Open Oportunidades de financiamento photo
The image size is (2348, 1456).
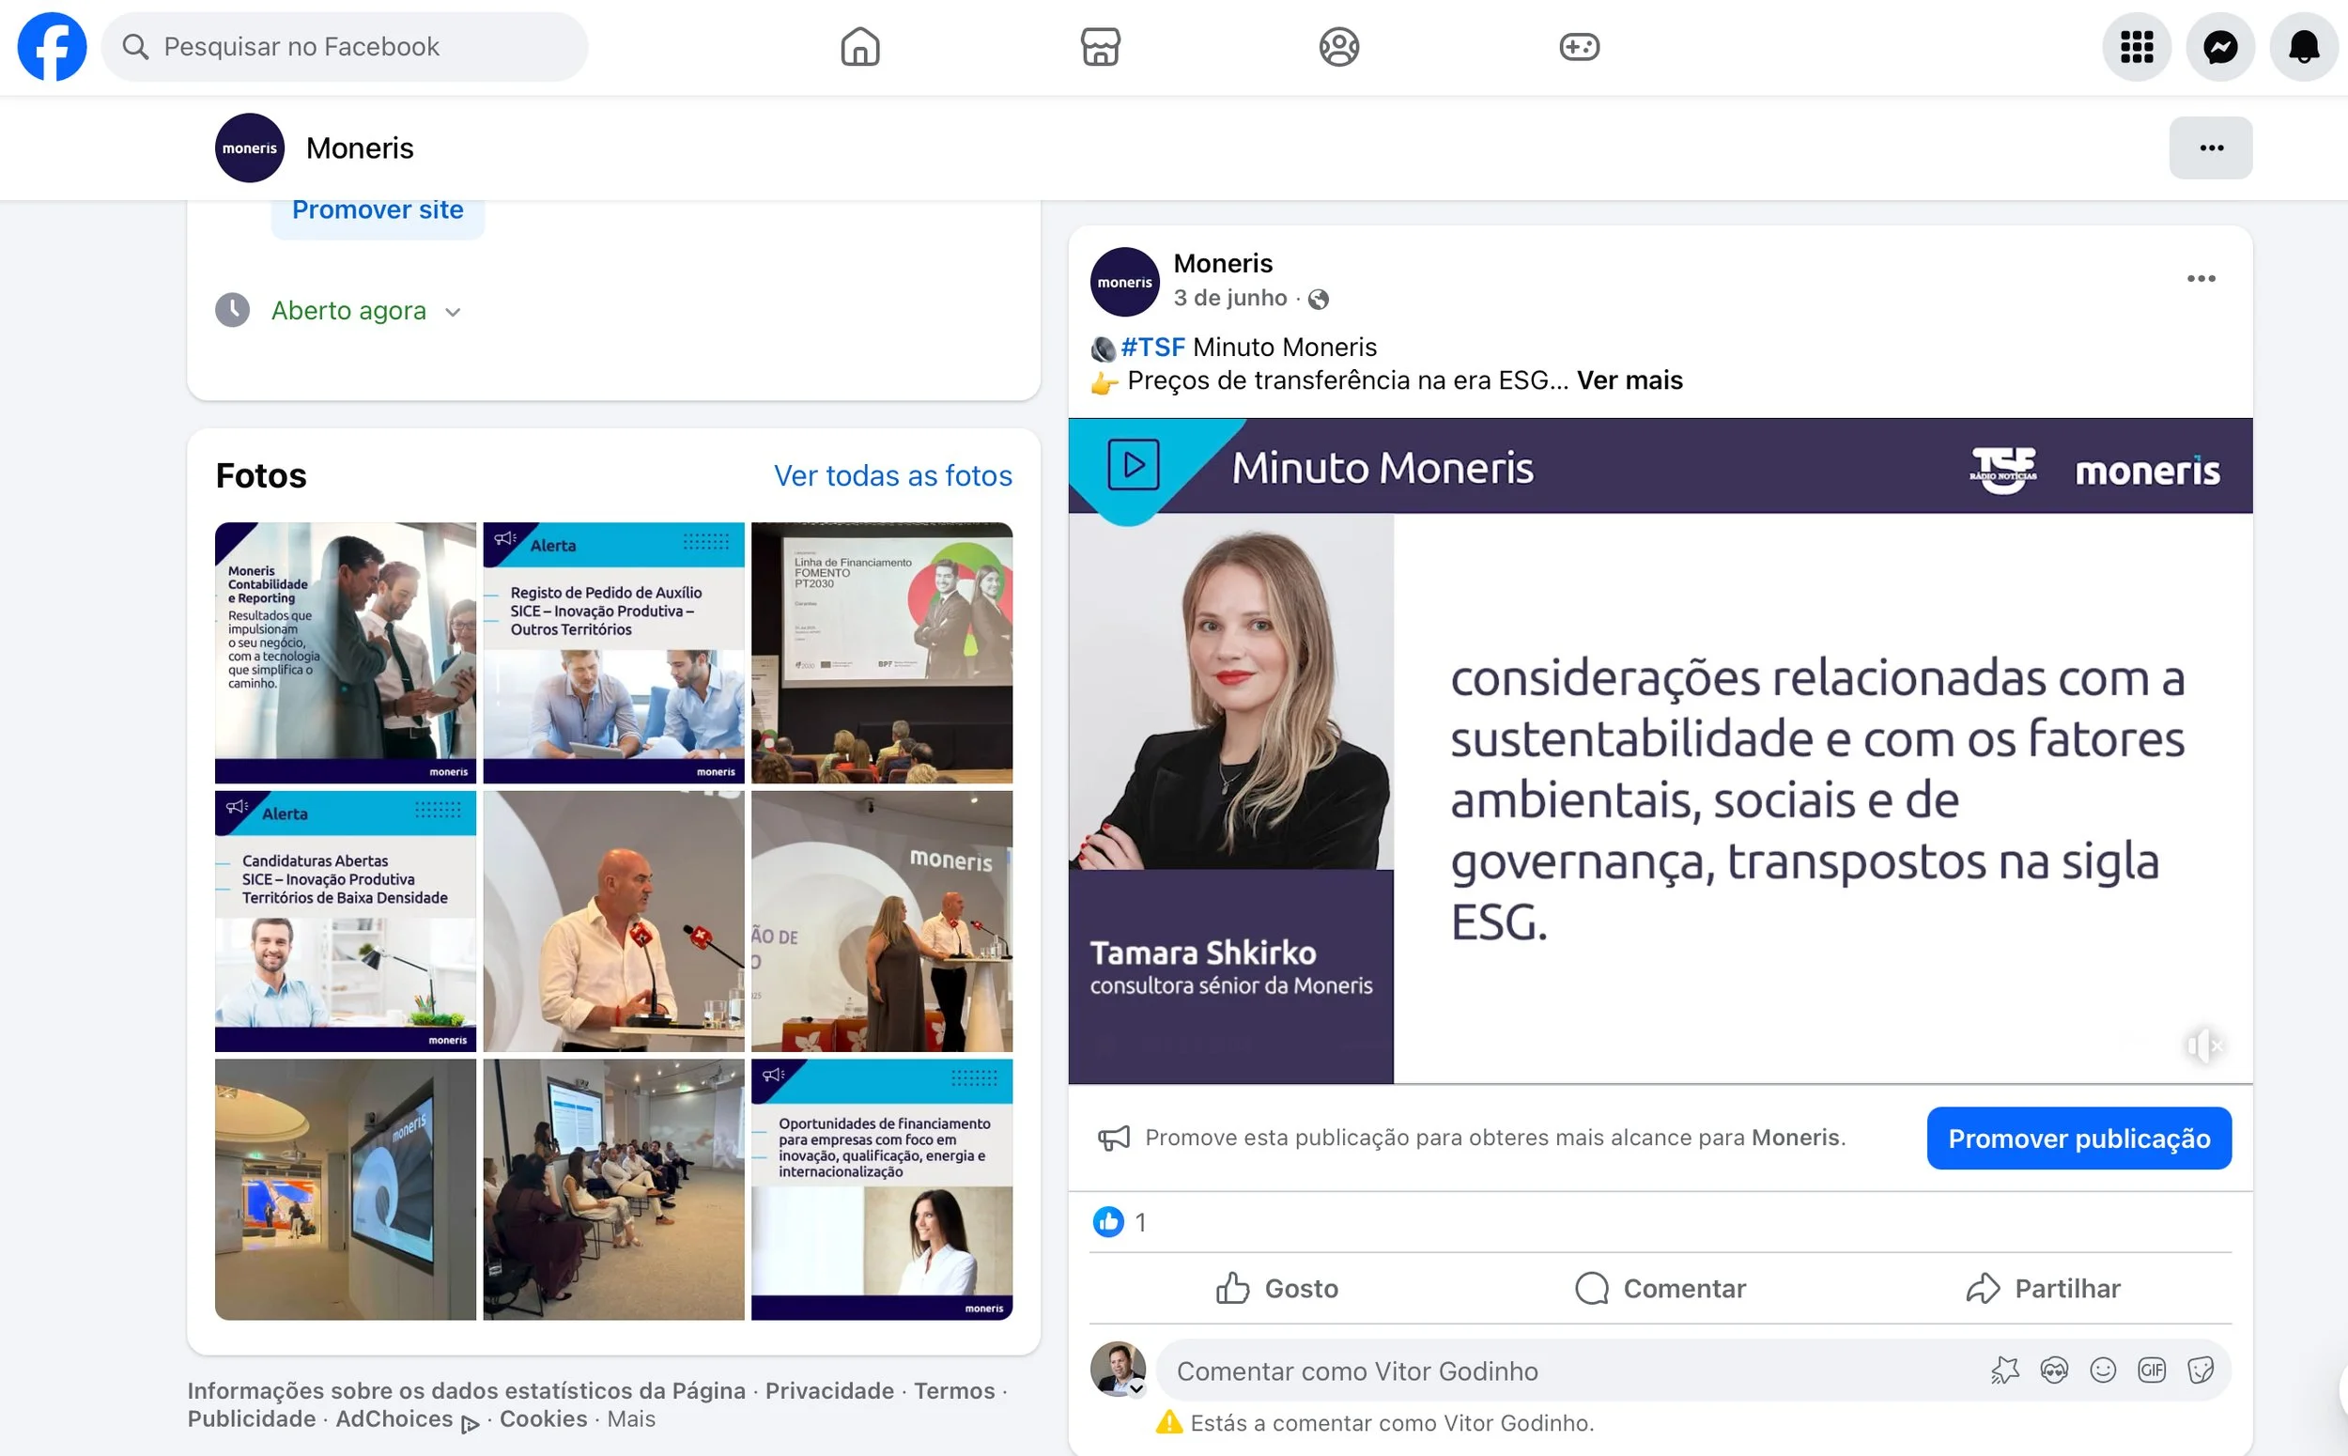click(x=881, y=1189)
